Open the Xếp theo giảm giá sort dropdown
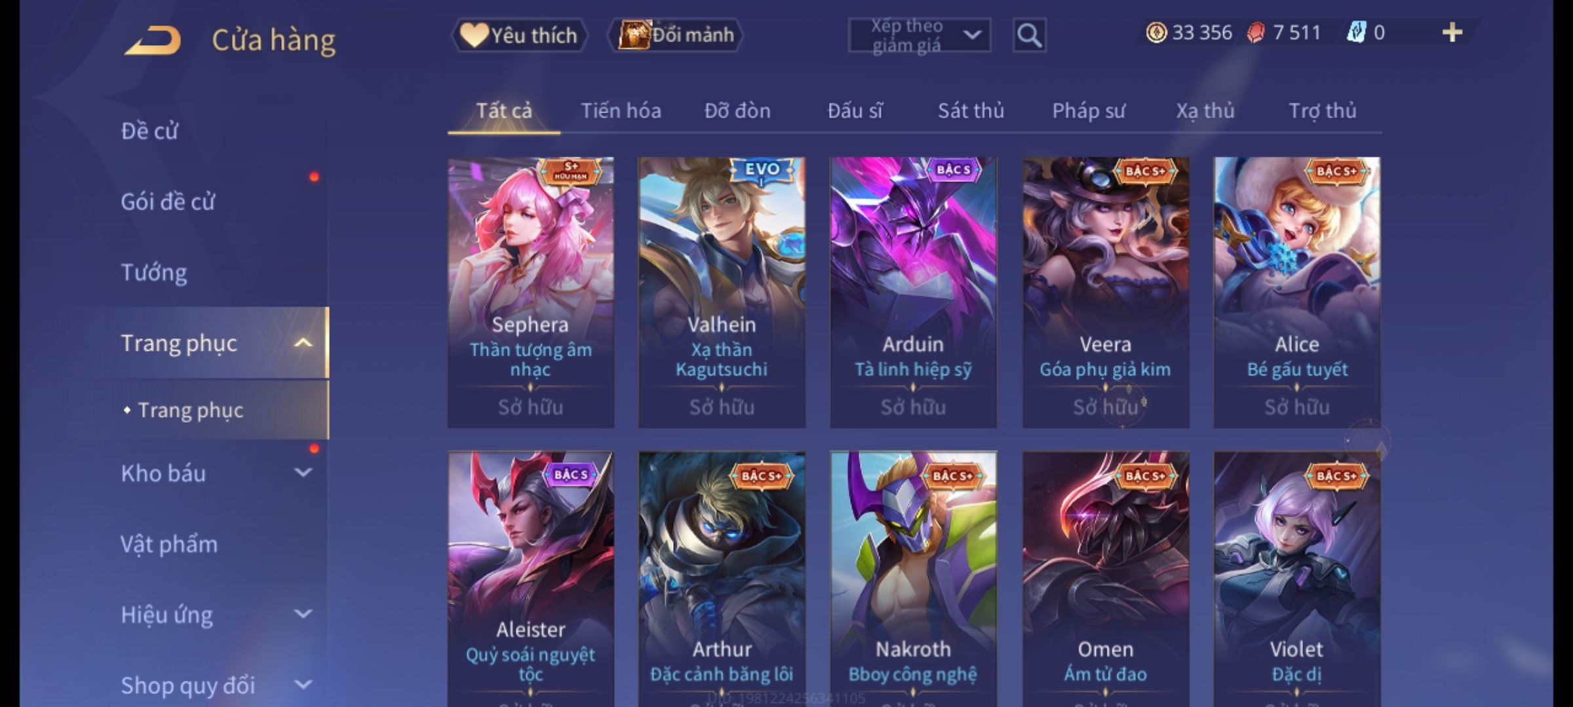 click(x=919, y=35)
